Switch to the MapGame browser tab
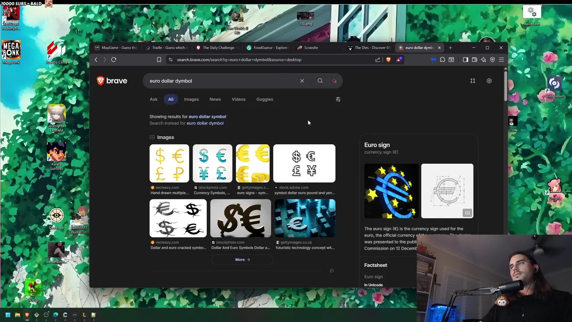This screenshot has height=322, width=572. [x=116, y=47]
